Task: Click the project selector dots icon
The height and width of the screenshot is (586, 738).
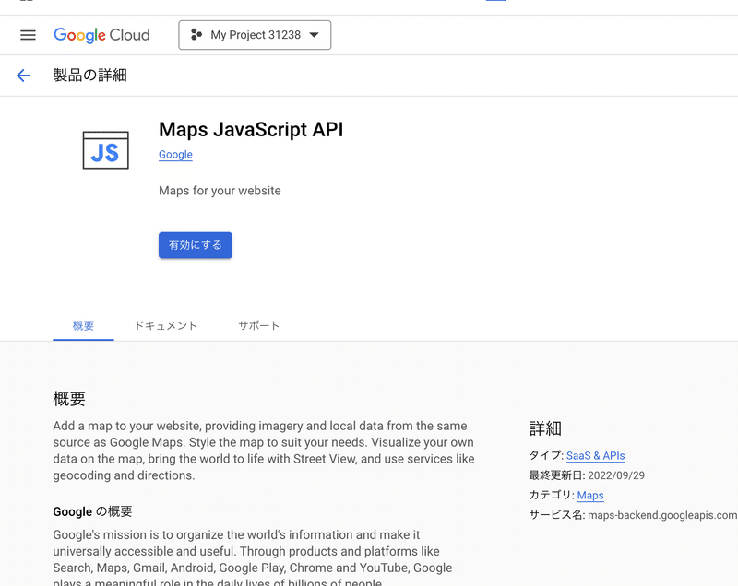Action: 196,35
